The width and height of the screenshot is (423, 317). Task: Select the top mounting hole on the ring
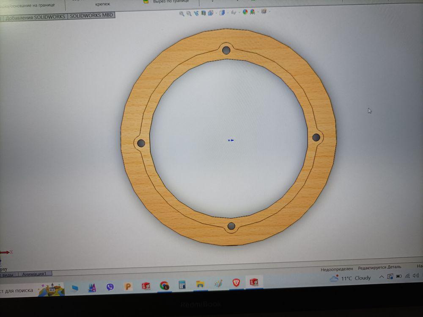pos(226,50)
